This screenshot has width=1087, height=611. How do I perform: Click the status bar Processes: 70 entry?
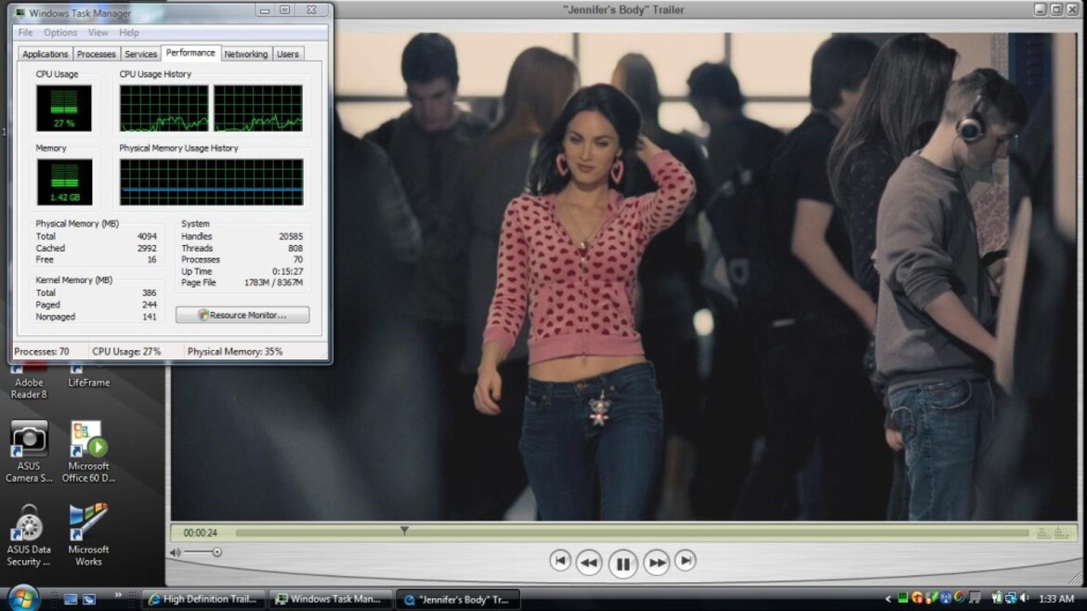[42, 352]
